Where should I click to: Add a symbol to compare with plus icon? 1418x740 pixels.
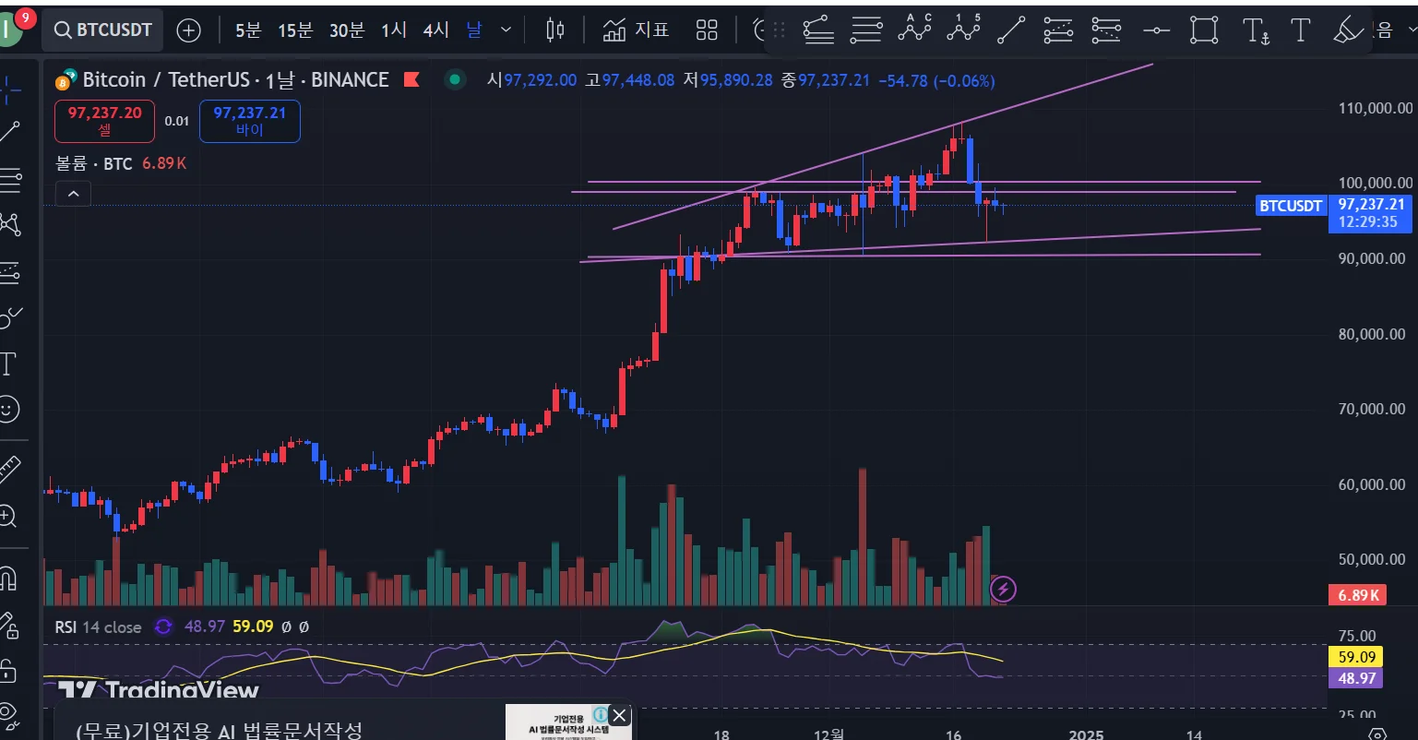[x=188, y=30]
